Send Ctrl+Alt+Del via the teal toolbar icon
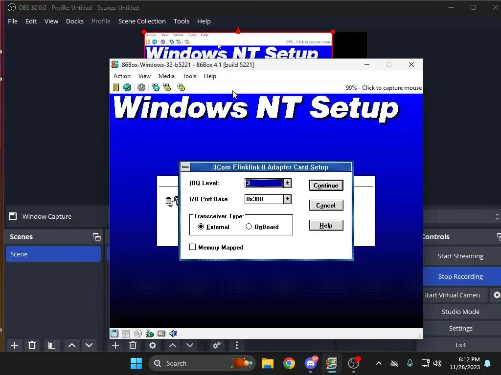Image resolution: width=501 pixels, height=375 pixels. coord(156,87)
